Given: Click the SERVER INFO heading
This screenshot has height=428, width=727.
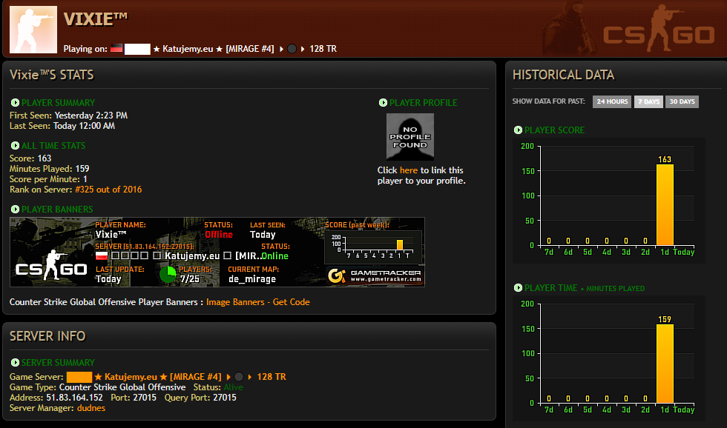Looking at the screenshot, I should tap(47, 336).
